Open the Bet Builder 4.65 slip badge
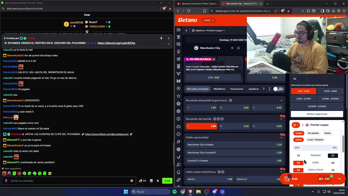 click(x=325, y=179)
